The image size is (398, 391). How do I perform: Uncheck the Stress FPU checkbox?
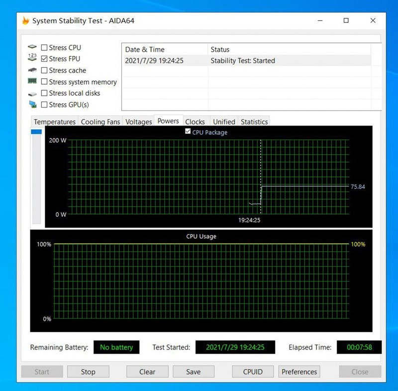point(44,59)
